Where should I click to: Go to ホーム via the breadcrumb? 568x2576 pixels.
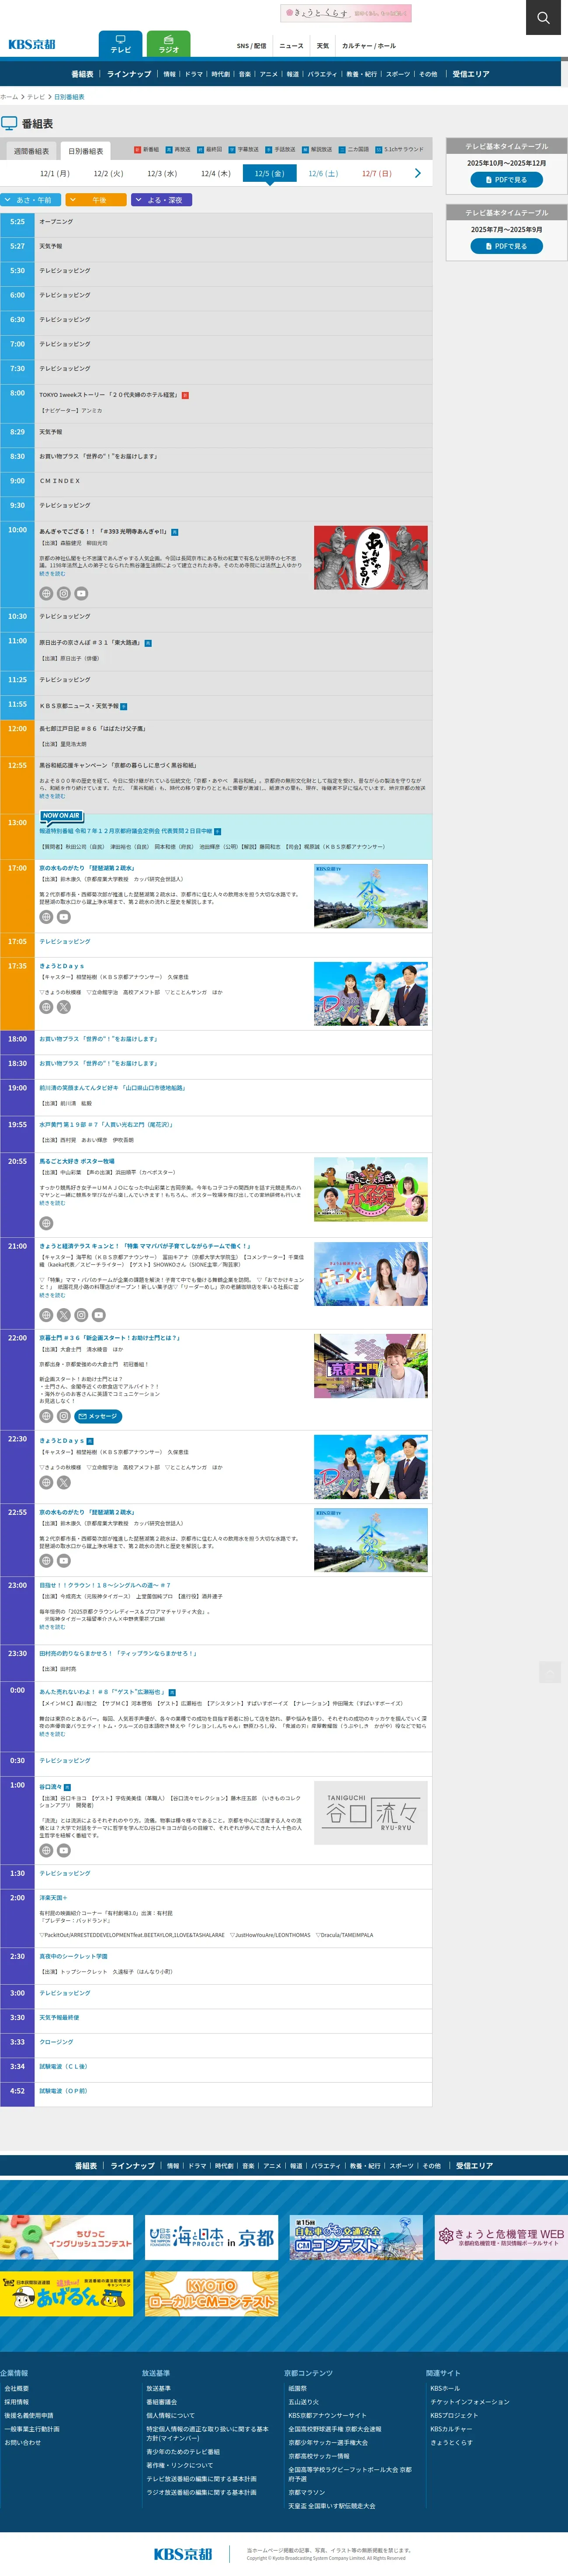point(9,97)
